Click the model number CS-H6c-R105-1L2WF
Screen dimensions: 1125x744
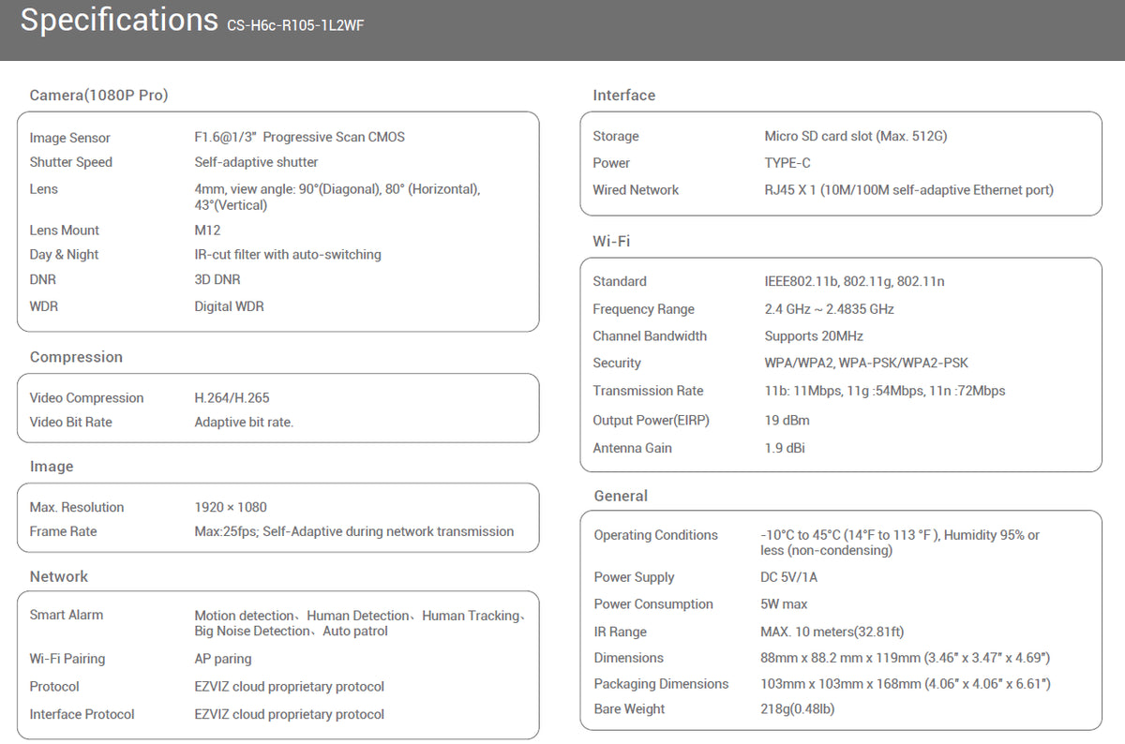coord(295,26)
